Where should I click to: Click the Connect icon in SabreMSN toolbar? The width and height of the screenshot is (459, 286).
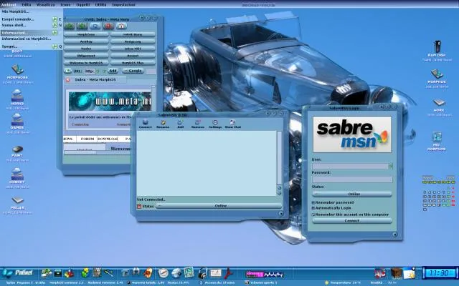(x=145, y=124)
